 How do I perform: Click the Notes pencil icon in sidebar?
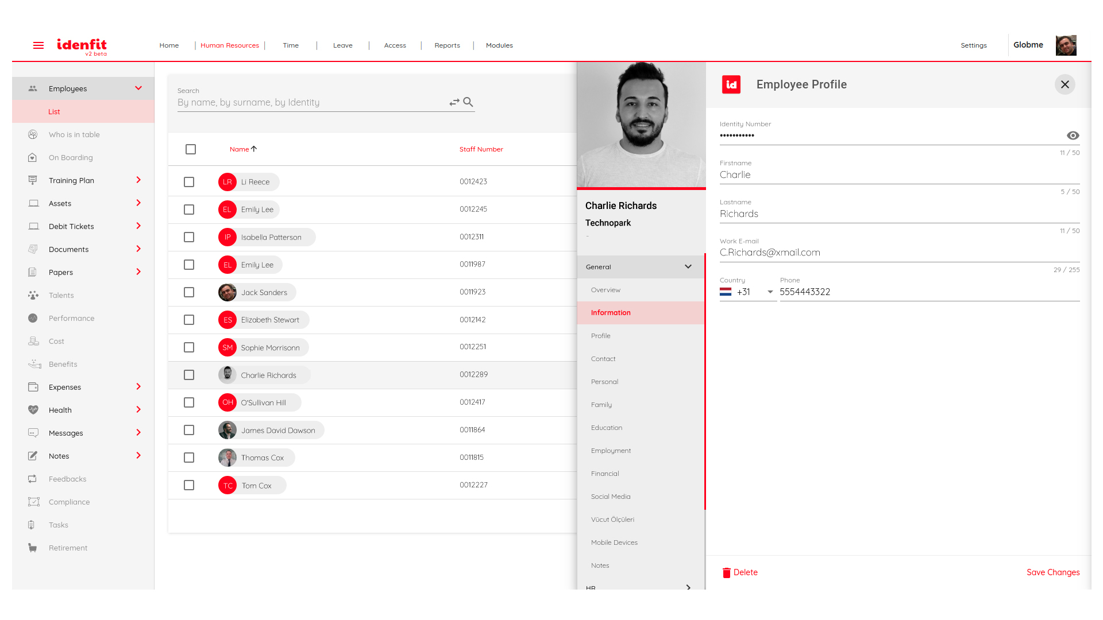(x=33, y=456)
